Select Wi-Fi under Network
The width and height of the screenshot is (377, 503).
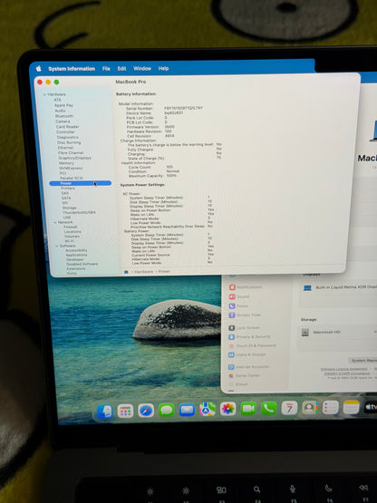(70, 241)
